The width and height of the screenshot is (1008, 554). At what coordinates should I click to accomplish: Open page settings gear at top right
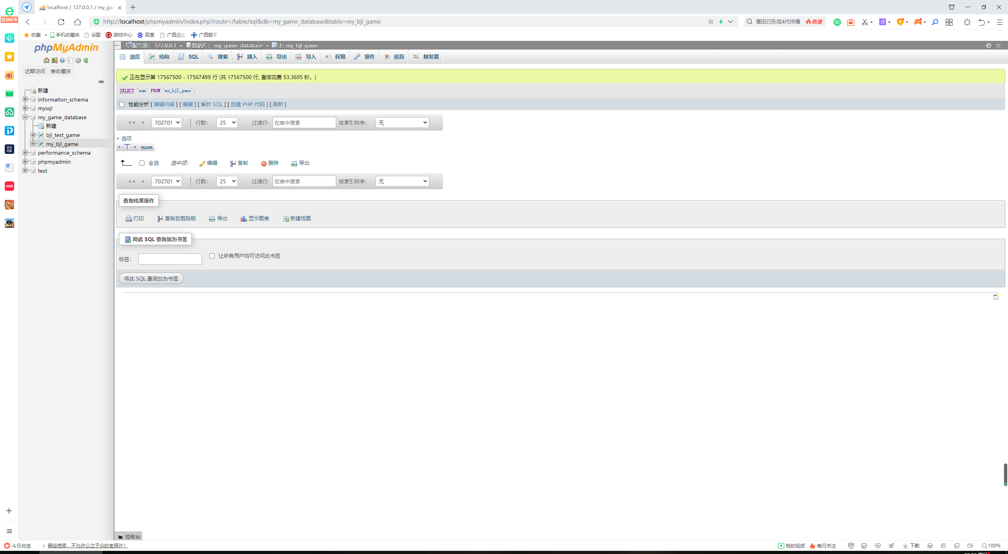point(989,46)
